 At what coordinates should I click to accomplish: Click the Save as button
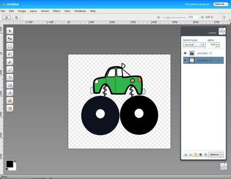(221, 4)
